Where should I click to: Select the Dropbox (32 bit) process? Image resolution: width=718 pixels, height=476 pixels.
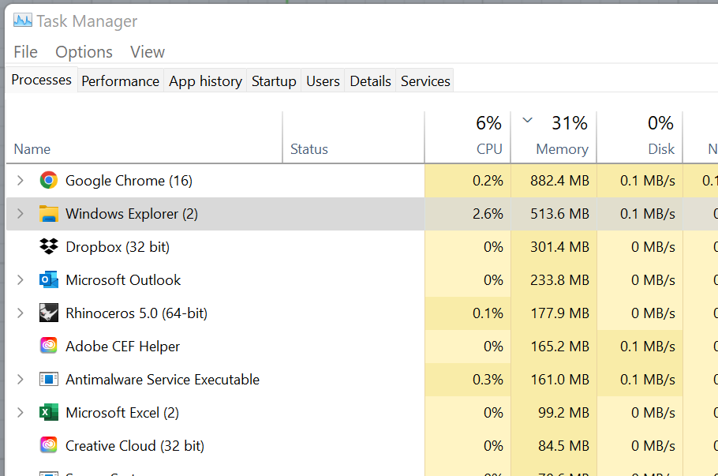pos(118,247)
